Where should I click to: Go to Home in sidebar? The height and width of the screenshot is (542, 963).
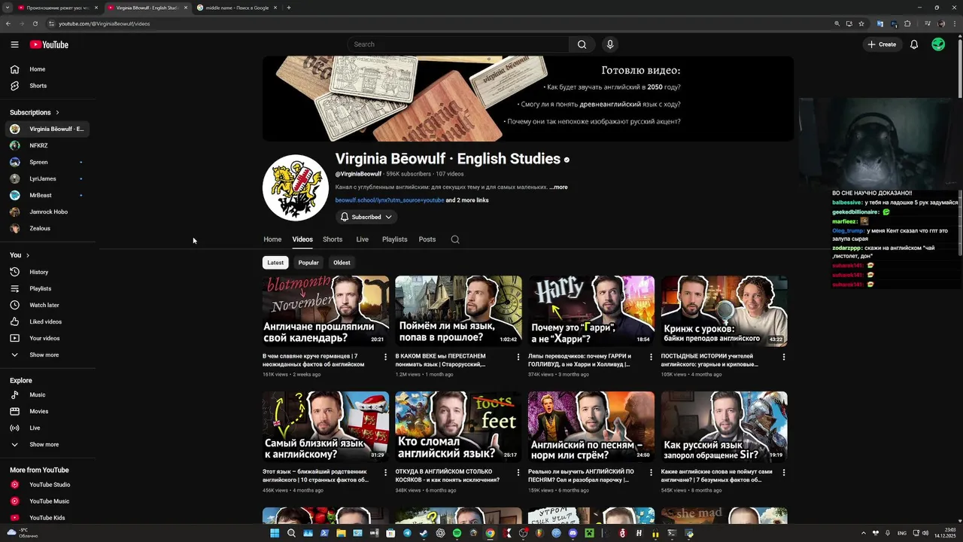[48, 69]
